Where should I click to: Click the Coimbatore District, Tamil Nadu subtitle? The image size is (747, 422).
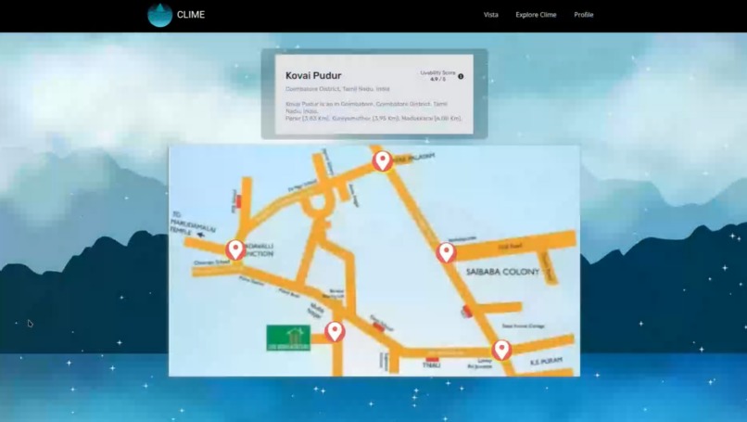coord(337,89)
